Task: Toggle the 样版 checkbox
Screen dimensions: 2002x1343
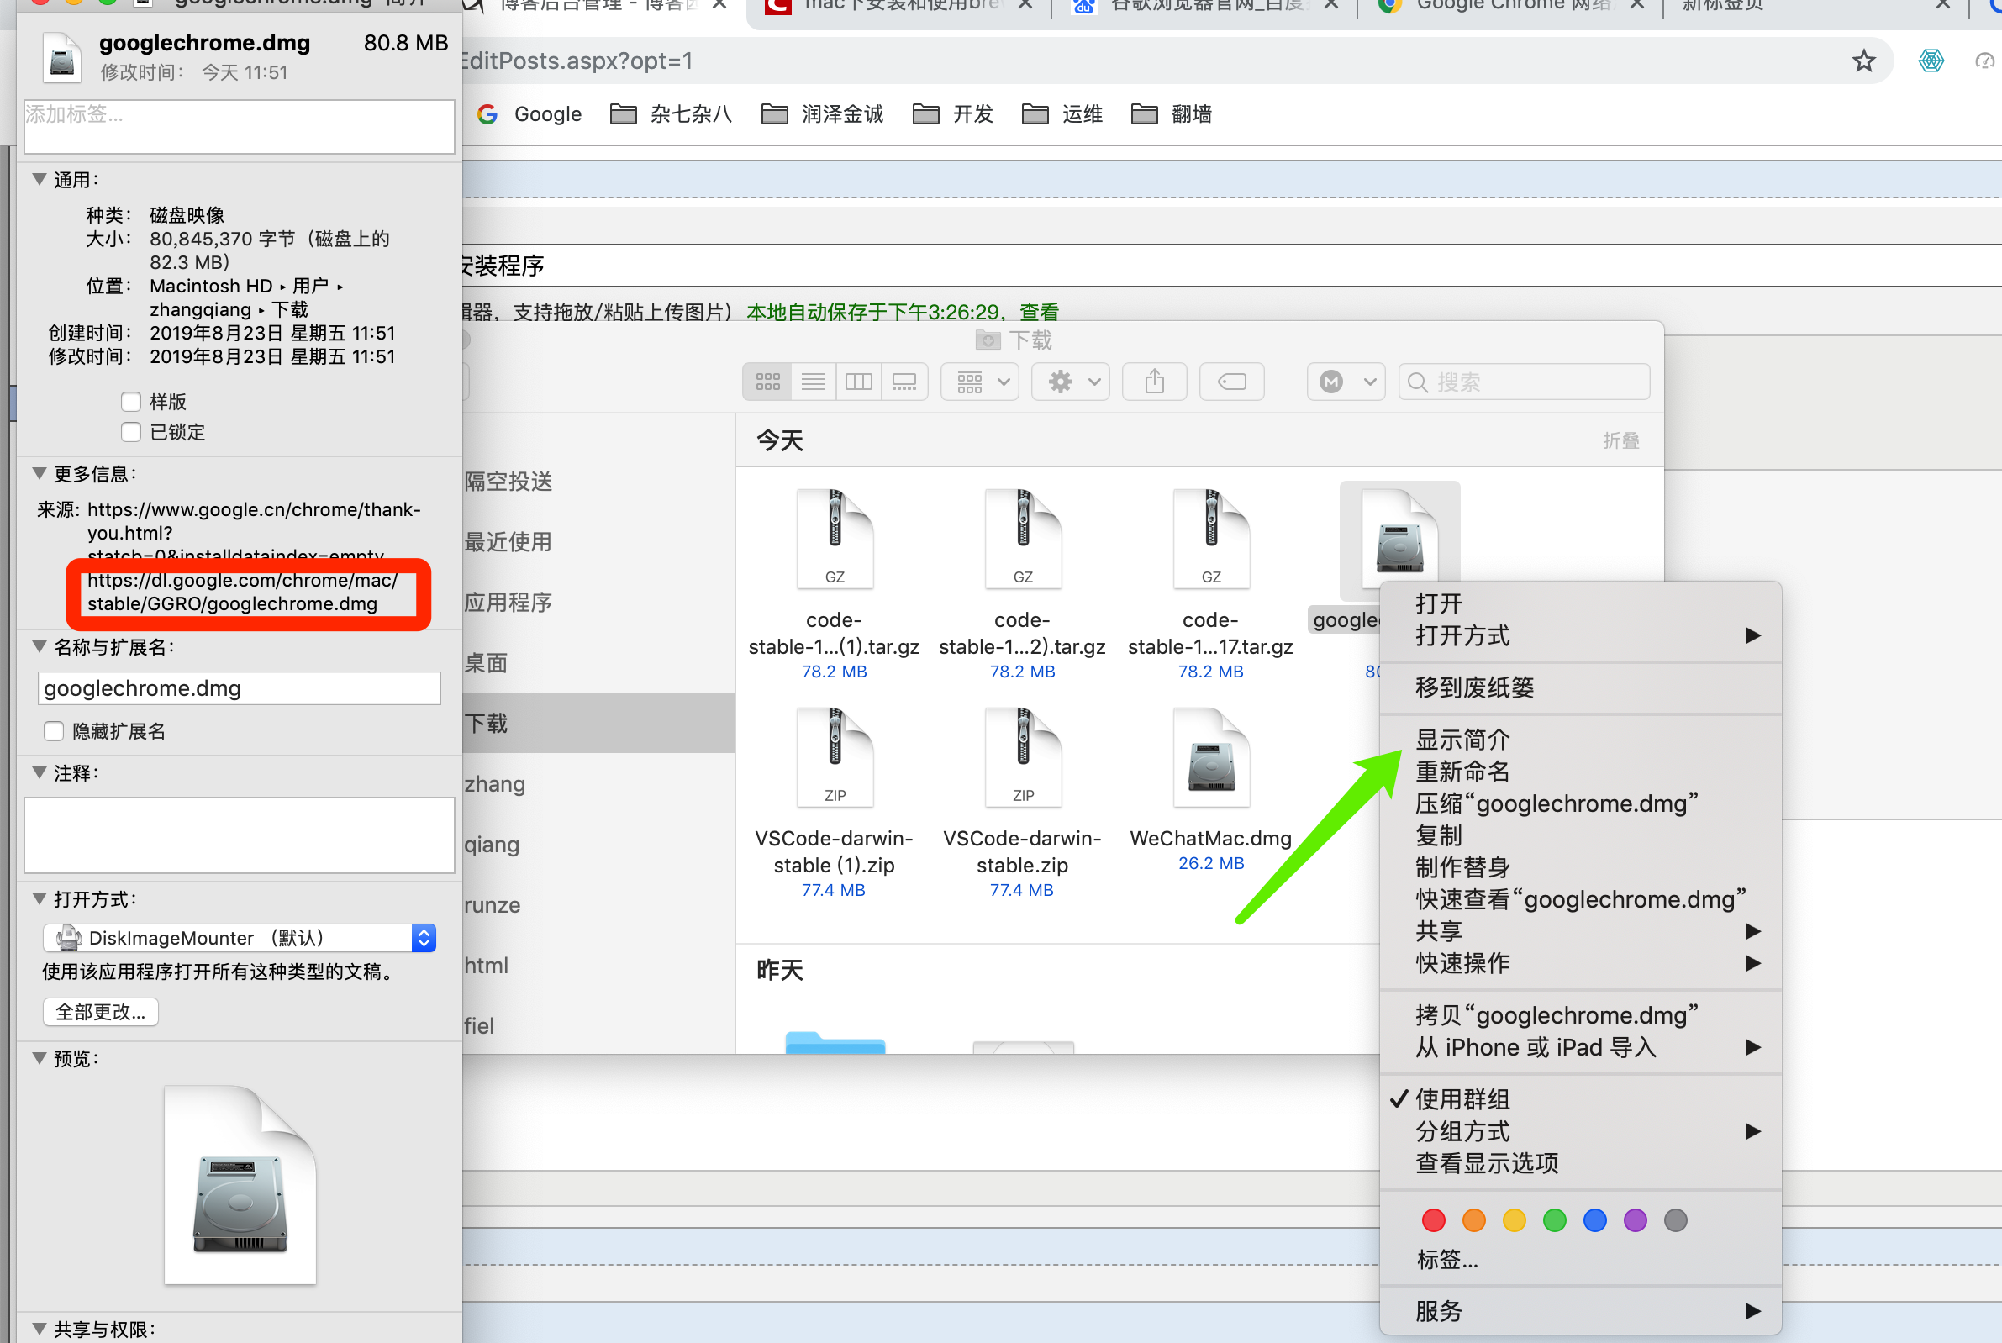Action: point(130,402)
